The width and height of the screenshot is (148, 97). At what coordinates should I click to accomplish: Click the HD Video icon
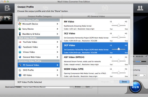tap(20, 75)
